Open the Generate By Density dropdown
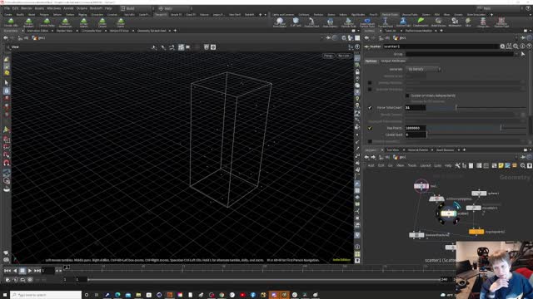The width and height of the screenshot is (533, 299). [423, 69]
